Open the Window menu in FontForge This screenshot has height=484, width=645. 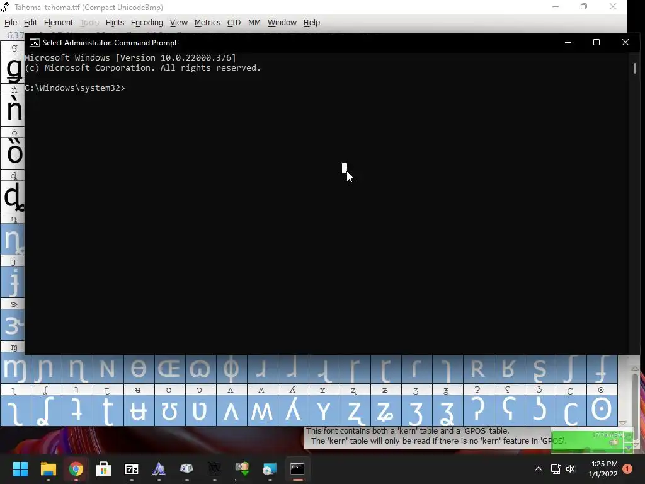click(x=282, y=23)
